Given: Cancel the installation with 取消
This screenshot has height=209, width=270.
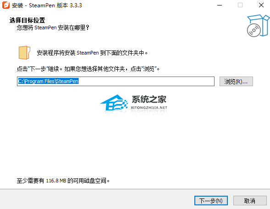Looking at the screenshot, I should (x=250, y=201).
